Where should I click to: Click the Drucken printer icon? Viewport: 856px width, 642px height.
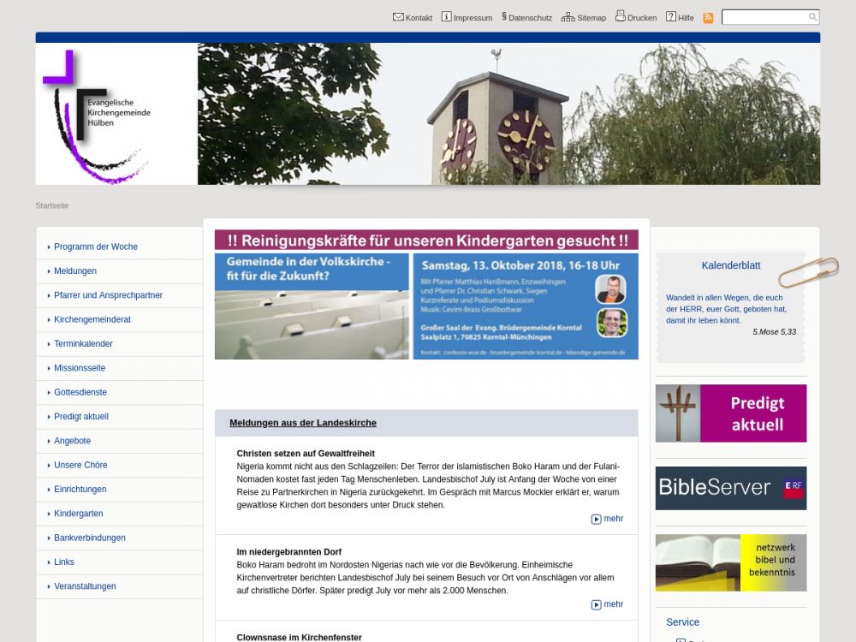[621, 16]
